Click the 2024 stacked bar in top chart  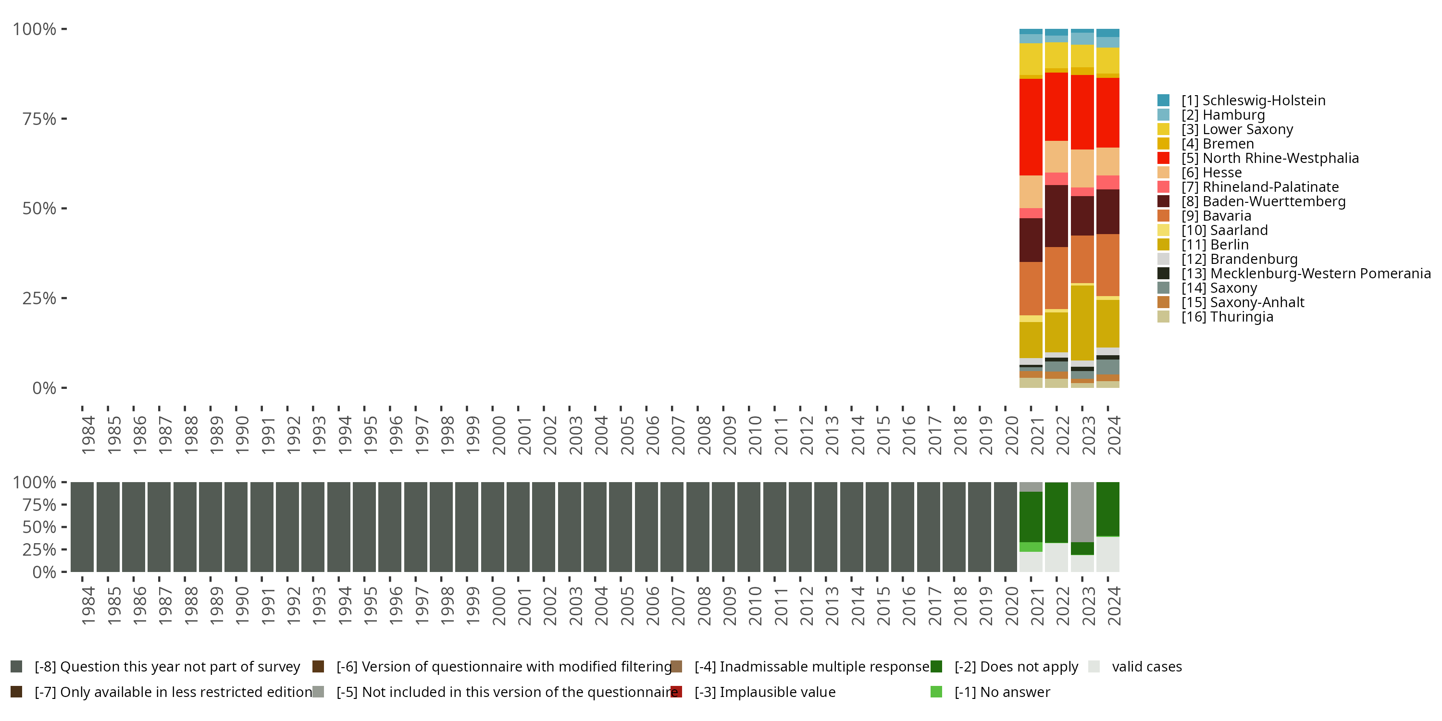(1108, 208)
